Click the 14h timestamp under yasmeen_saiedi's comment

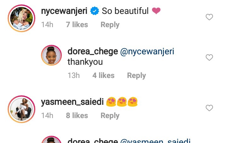coord(47,116)
